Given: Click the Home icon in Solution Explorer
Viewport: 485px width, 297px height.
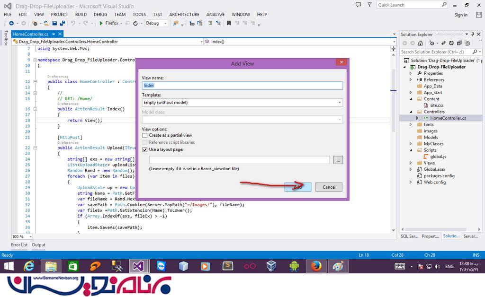Looking at the screenshot, I should (x=420, y=44).
